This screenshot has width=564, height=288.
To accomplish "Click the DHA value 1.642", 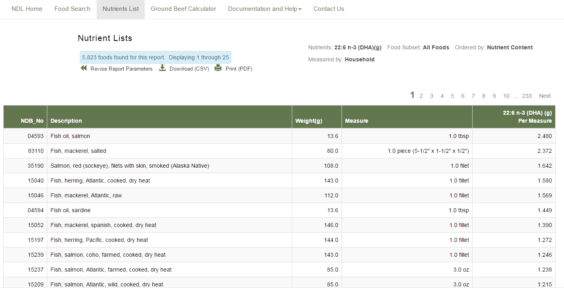I will (545, 166).
